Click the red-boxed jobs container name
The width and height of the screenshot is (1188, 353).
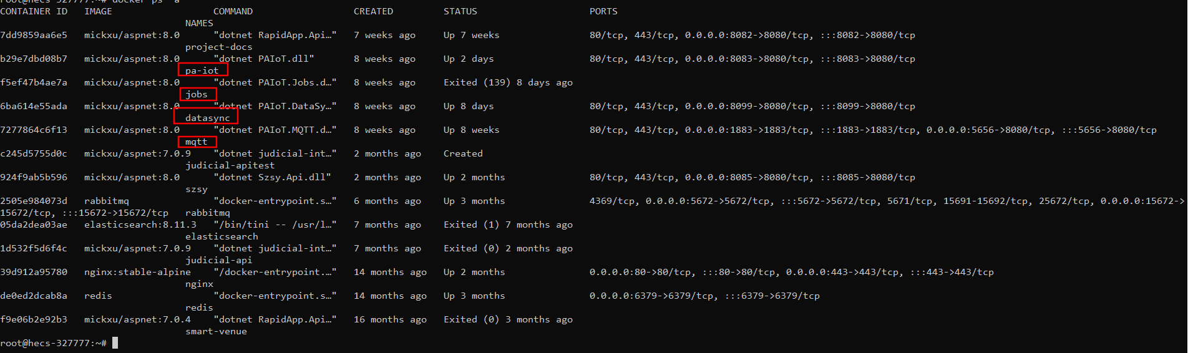pos(197,94)
